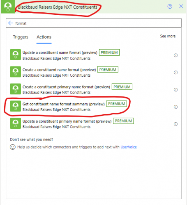Select the Actions tab
The width and height of the screenshot is (187, 205).
pos(44,37)
